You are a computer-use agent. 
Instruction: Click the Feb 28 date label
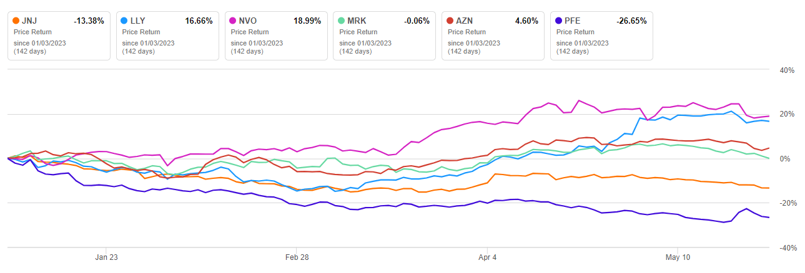pos(297,257)
